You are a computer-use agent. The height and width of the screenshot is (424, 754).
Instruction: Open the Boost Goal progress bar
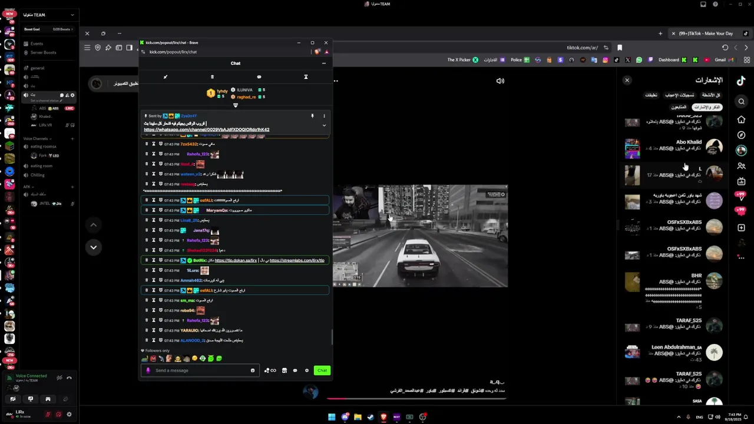pos(49,29)
